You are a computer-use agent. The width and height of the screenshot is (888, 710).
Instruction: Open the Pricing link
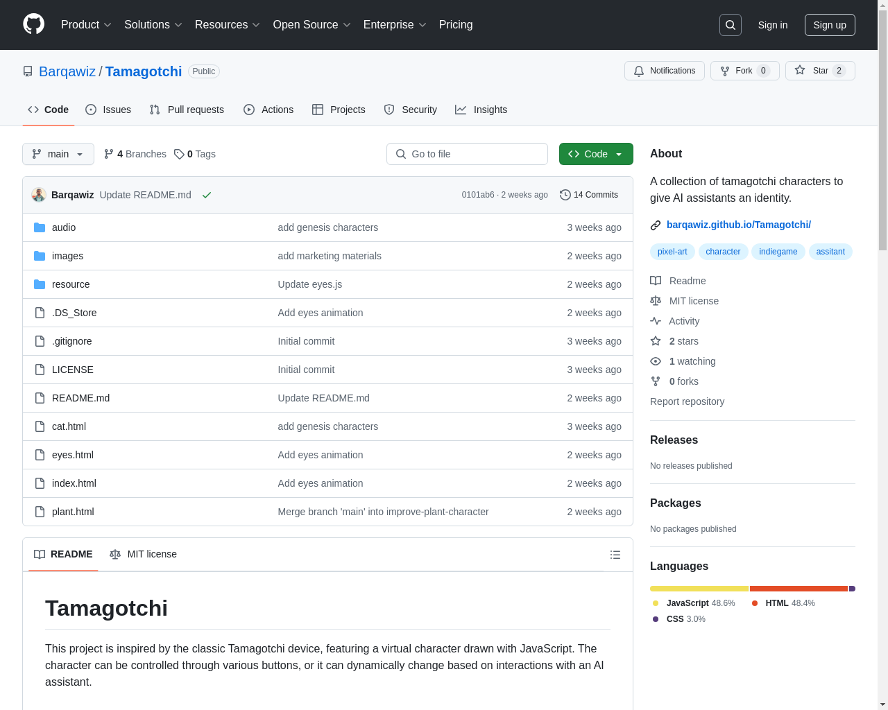tap(456, 25)
